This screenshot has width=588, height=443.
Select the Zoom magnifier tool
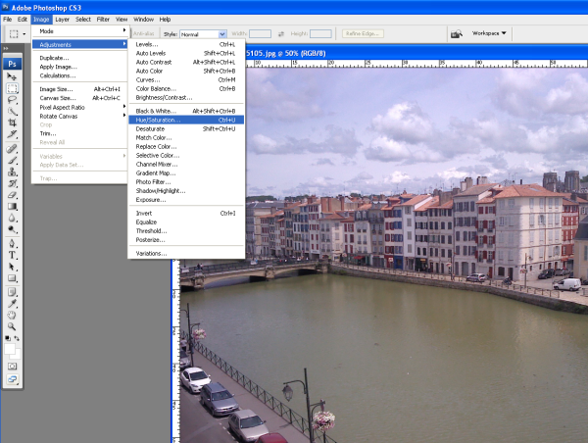coord(13,326)
